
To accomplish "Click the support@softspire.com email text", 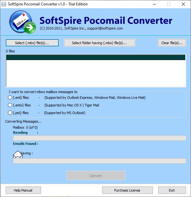I will 106,29.
